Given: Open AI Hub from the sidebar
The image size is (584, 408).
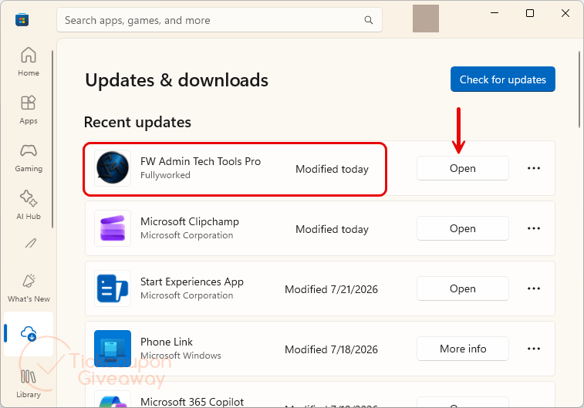Looking at the screenshot, I should (29, 205).
